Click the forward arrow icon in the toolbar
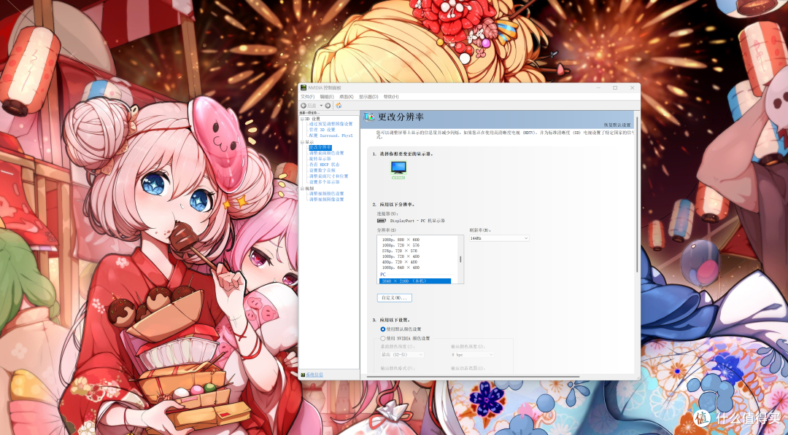Viewport: 788px width, 435px height. (328, 106)
